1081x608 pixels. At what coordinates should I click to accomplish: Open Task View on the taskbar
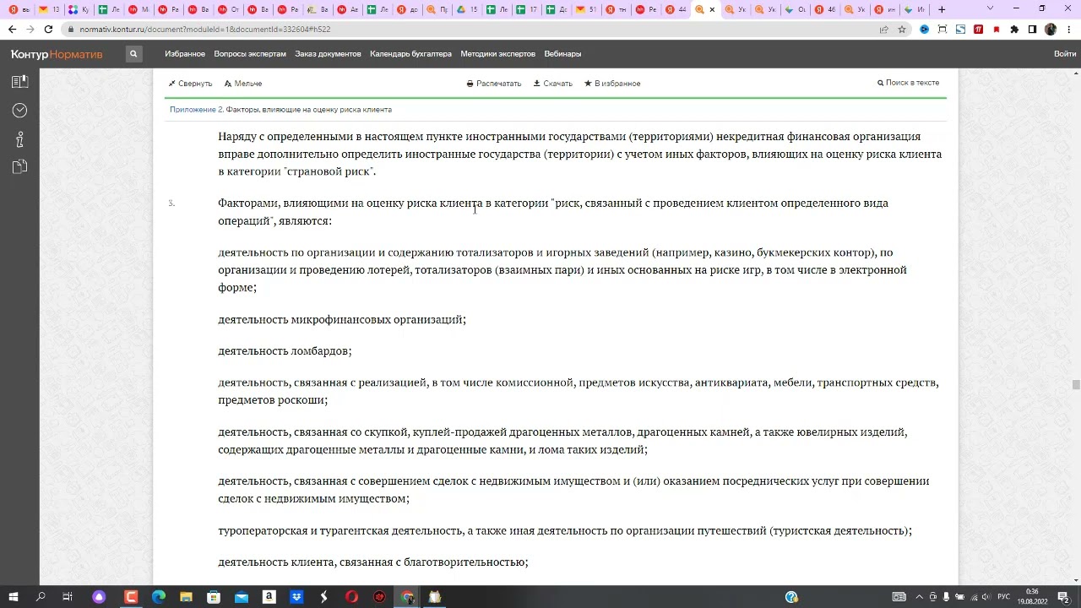pos(68,597)
